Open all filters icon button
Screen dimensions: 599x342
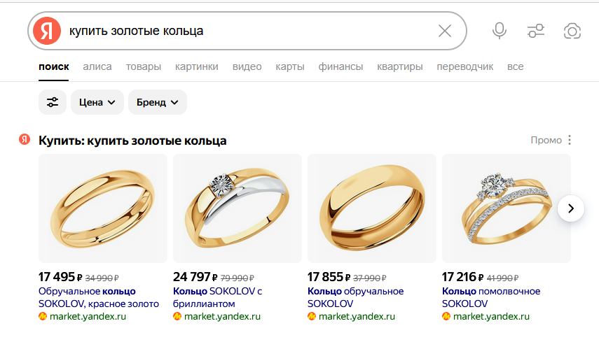(x=53, y=102)
